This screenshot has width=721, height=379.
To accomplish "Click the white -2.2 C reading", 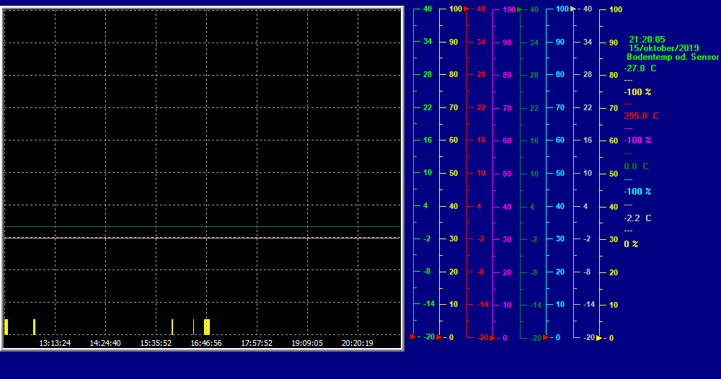I will point(637,218).
